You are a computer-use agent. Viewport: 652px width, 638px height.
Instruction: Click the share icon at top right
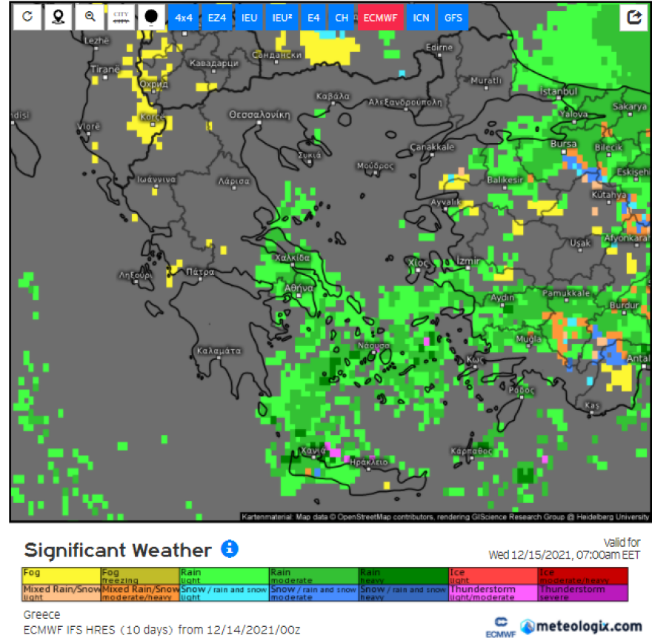click(x=633, y=18)
